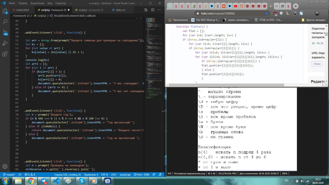This screenshot has height=185, width=329.
Task: Change language mode via JavaScript indicator
Action: (125, 174)
